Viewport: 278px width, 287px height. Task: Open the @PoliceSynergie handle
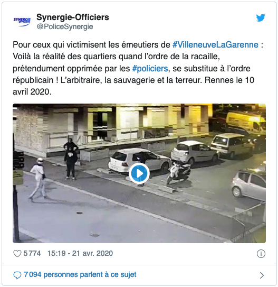pyautogui.click(x=65, y=26)
